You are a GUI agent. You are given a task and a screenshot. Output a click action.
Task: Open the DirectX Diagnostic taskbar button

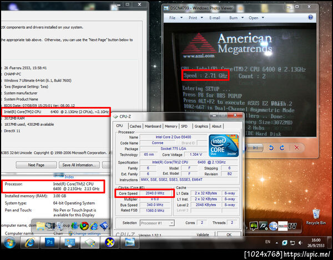point(110,242)
